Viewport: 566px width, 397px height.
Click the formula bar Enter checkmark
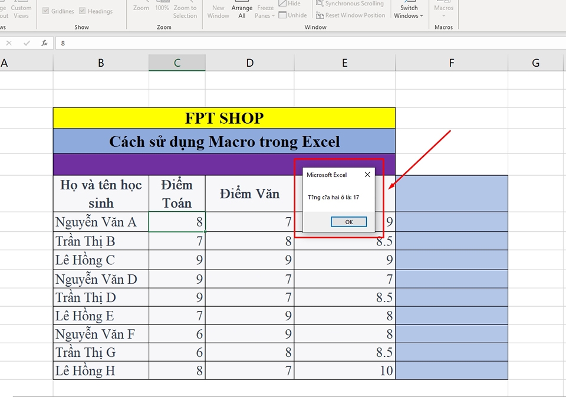click(27, 43)
